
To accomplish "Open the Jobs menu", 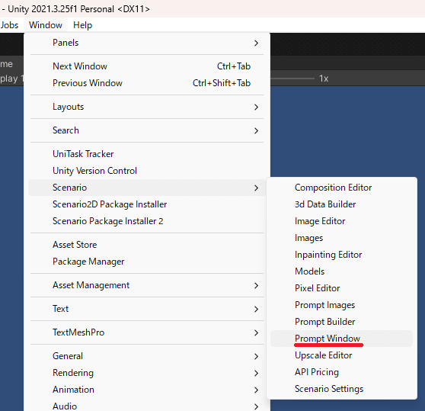I will (x=9, y=25).
